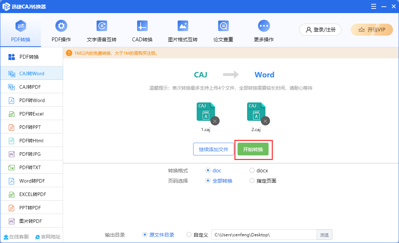The height and width of the screenshot is (243, 399).
Task: Select 自定义 output directory option
Action: (197, 235)
